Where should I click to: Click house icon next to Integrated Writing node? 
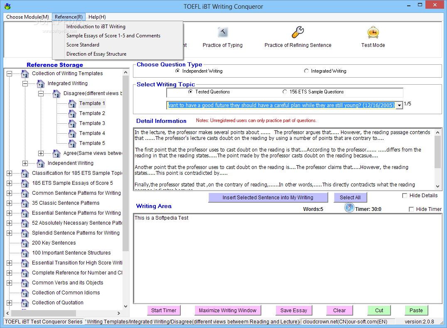tap(41, 83)
